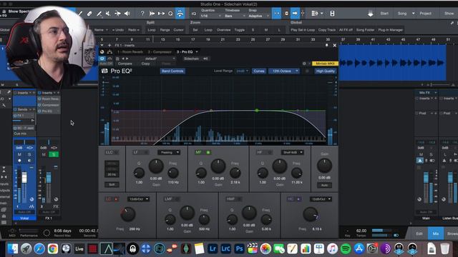The width and height of the screenshot is (458, 257).
Task: Select the Eraser tool in toolbar
Action: click(x=89, y=14)
